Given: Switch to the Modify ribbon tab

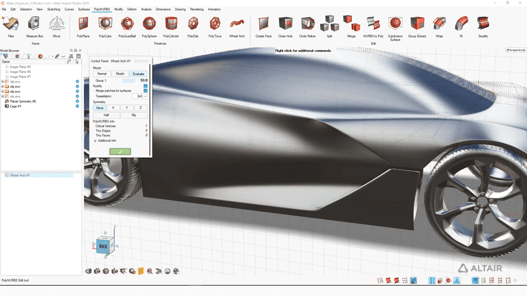Looking at the screenshot, I should click(x=119, y=9).
